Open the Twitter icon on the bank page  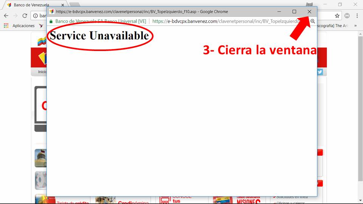point(320,72)
